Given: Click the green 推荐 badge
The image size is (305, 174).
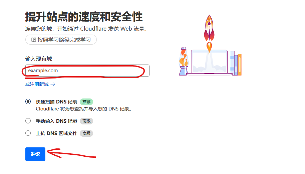Looking at the screenshot, I should (x=86, y=102).
